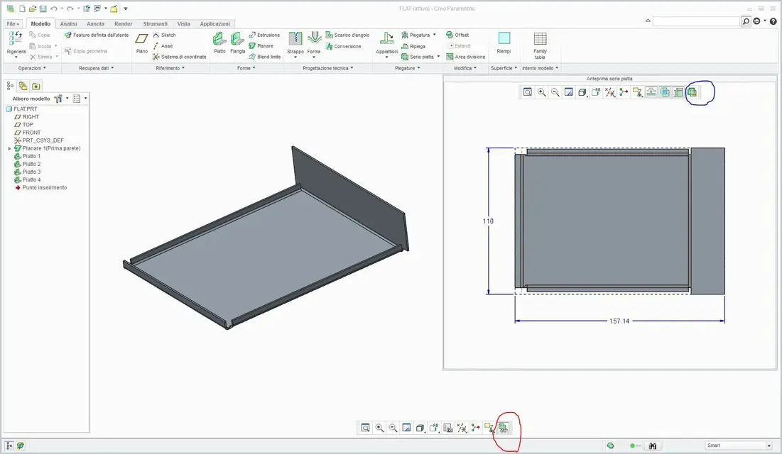Choose the Flangia flange wall tool
Image resolution: width=782 pixels, height=454 pixels.
click(x=237, y=39)
